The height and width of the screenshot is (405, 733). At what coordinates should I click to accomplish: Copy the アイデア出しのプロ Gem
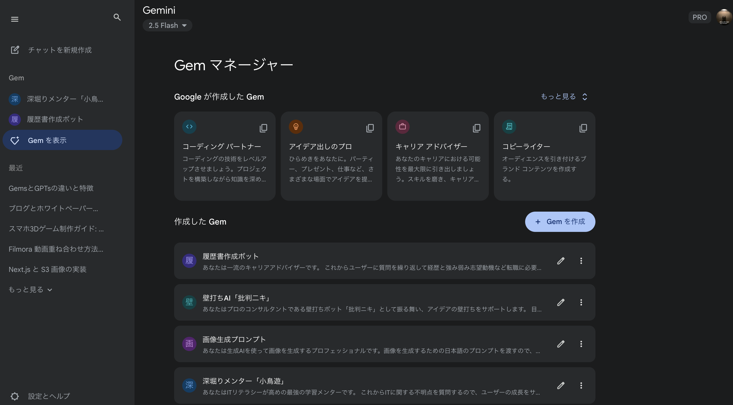[x=370, y=128]
